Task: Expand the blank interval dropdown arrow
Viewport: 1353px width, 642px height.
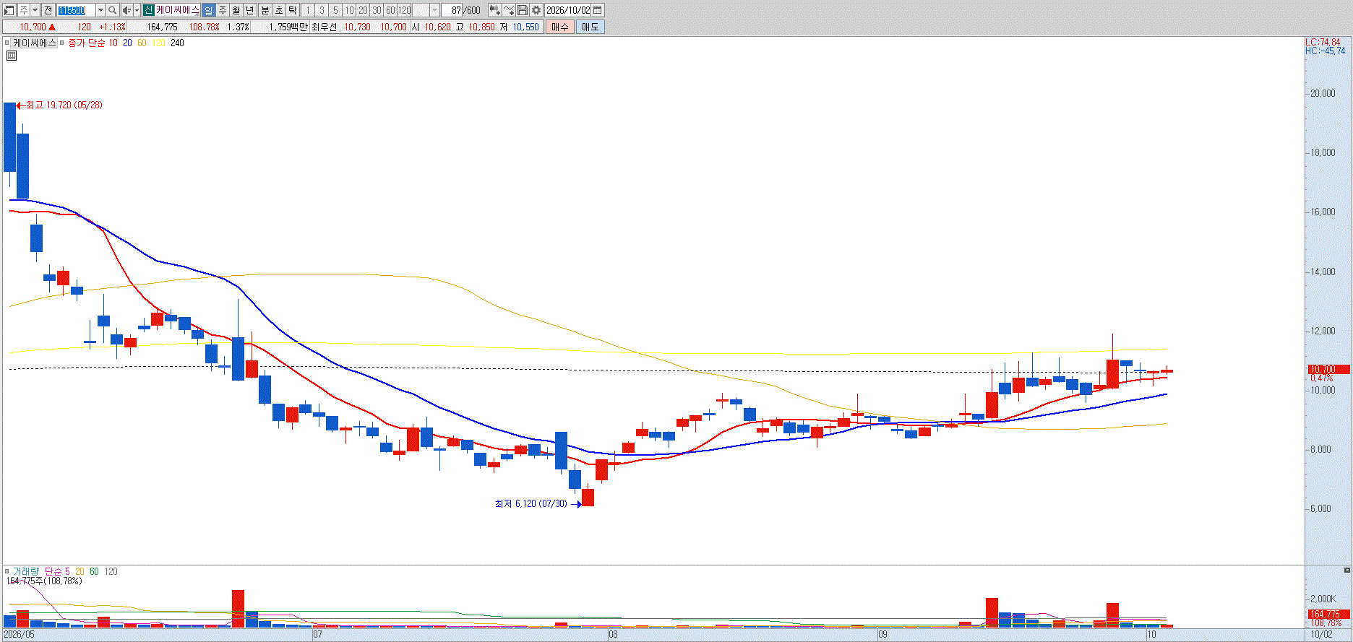Action: click(x=434, y=10)
